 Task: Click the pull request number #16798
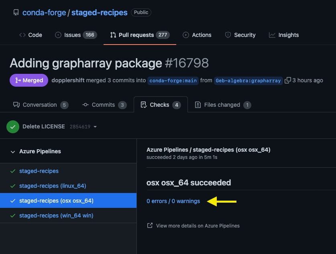click(187, 63)
